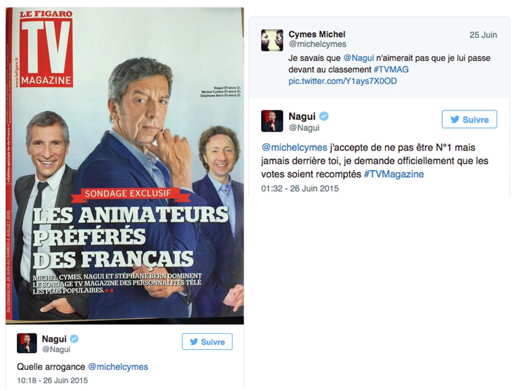Click @michelcymes mention in the recount tweet
The width and height of the screenshot is (513, 391).
294,147
